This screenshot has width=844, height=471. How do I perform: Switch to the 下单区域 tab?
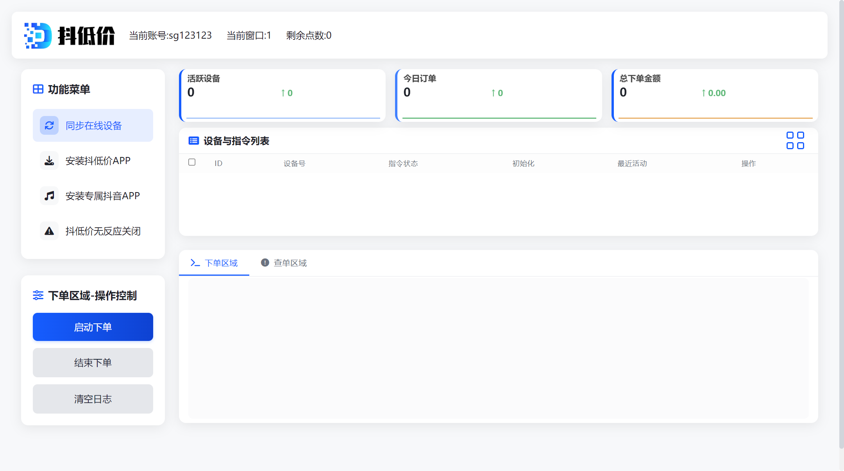click(222, 263)
